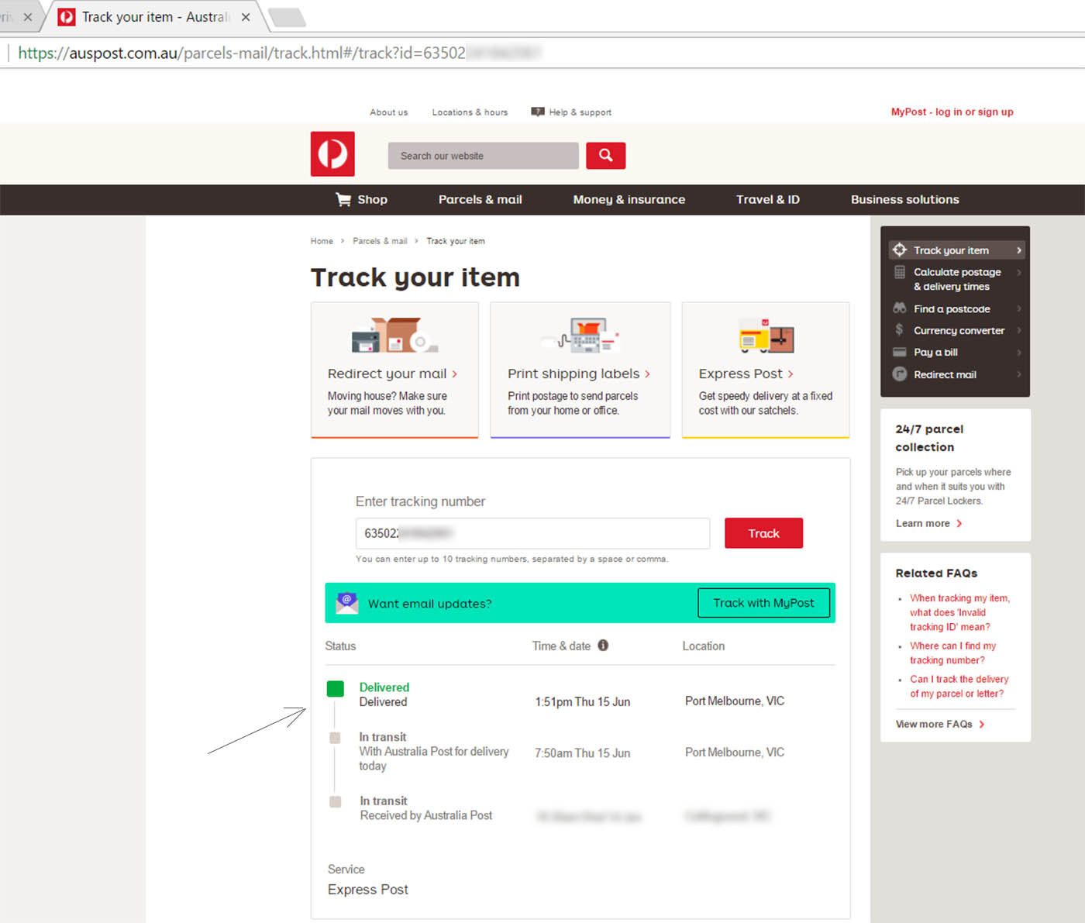Click the round icon for Redirect mail
Screen dimensions: 1085x923
[x=900, y=374]
